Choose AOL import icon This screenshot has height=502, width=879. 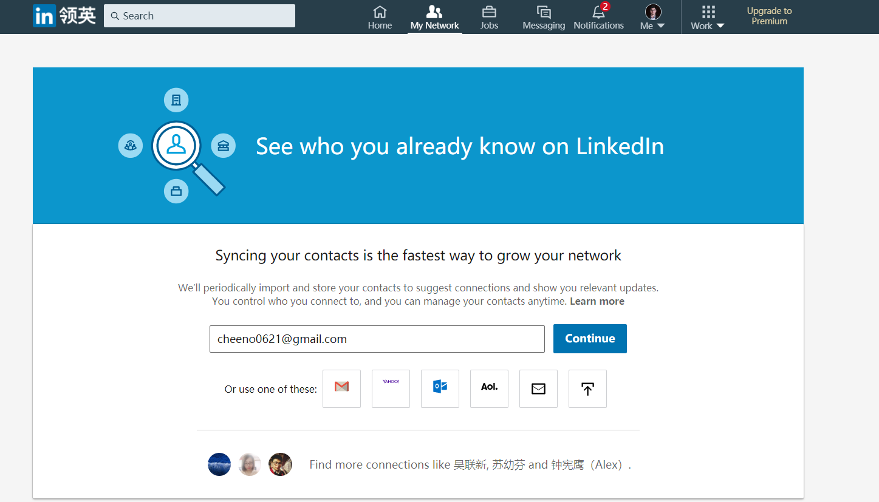(x=489, y=388)
